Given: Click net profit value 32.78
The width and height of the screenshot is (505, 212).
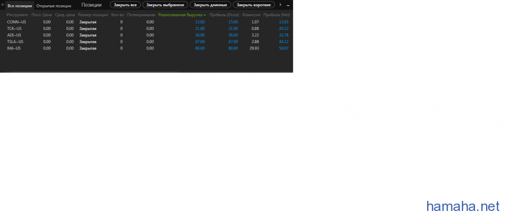Looking at the screenshot, I should [x=284, y=35].
